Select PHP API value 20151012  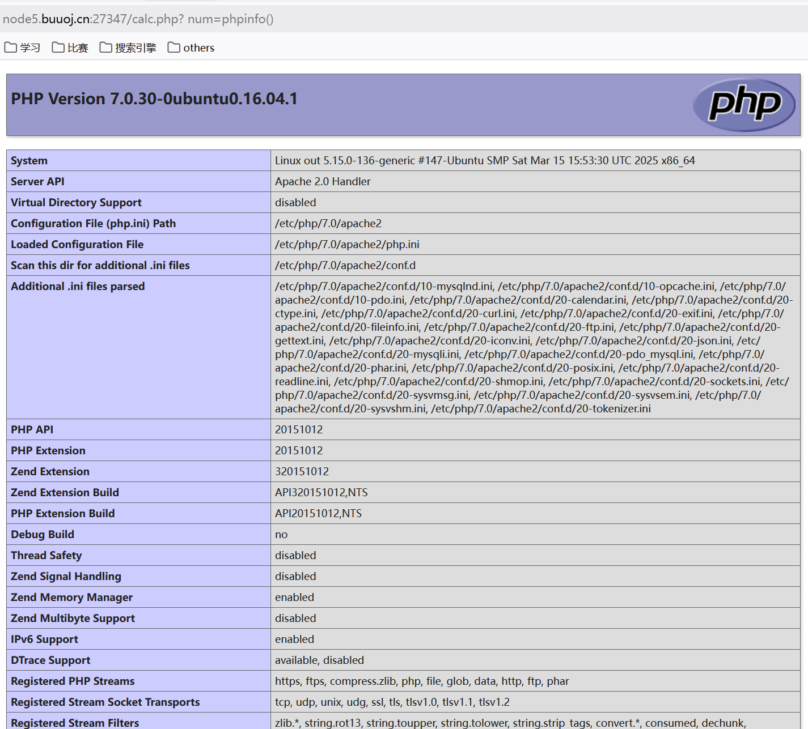[299, 429]
